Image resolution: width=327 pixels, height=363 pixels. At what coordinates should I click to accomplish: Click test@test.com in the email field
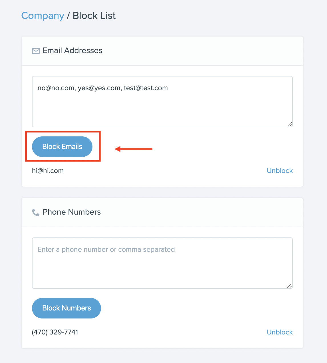pyautogui.click(x=146, y=88)
